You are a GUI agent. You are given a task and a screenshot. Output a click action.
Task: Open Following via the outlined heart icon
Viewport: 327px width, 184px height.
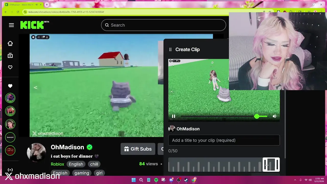(10, 67)
